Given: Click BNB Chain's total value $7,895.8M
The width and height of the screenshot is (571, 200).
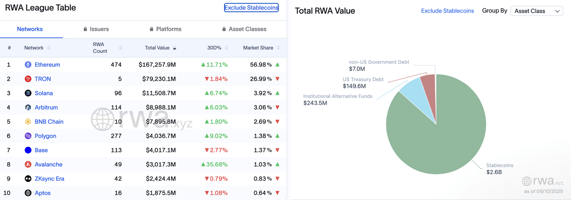Looking at the screenshot, I should pos(161,122).
